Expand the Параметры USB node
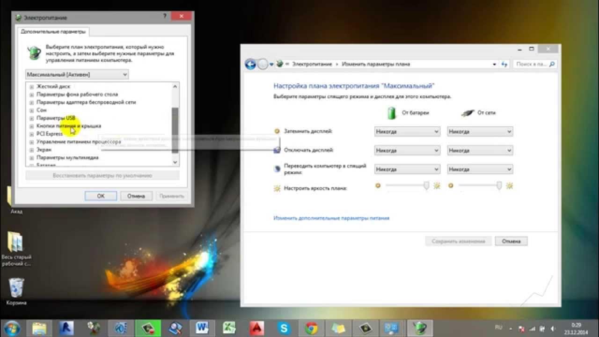 [32, 118]
